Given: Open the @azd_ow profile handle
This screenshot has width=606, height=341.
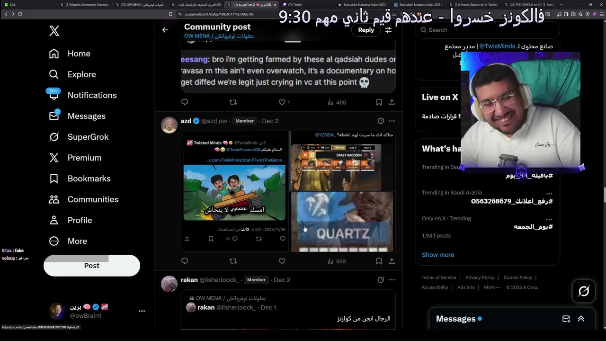Looking at the screenshot, I should tap(214, 121).
